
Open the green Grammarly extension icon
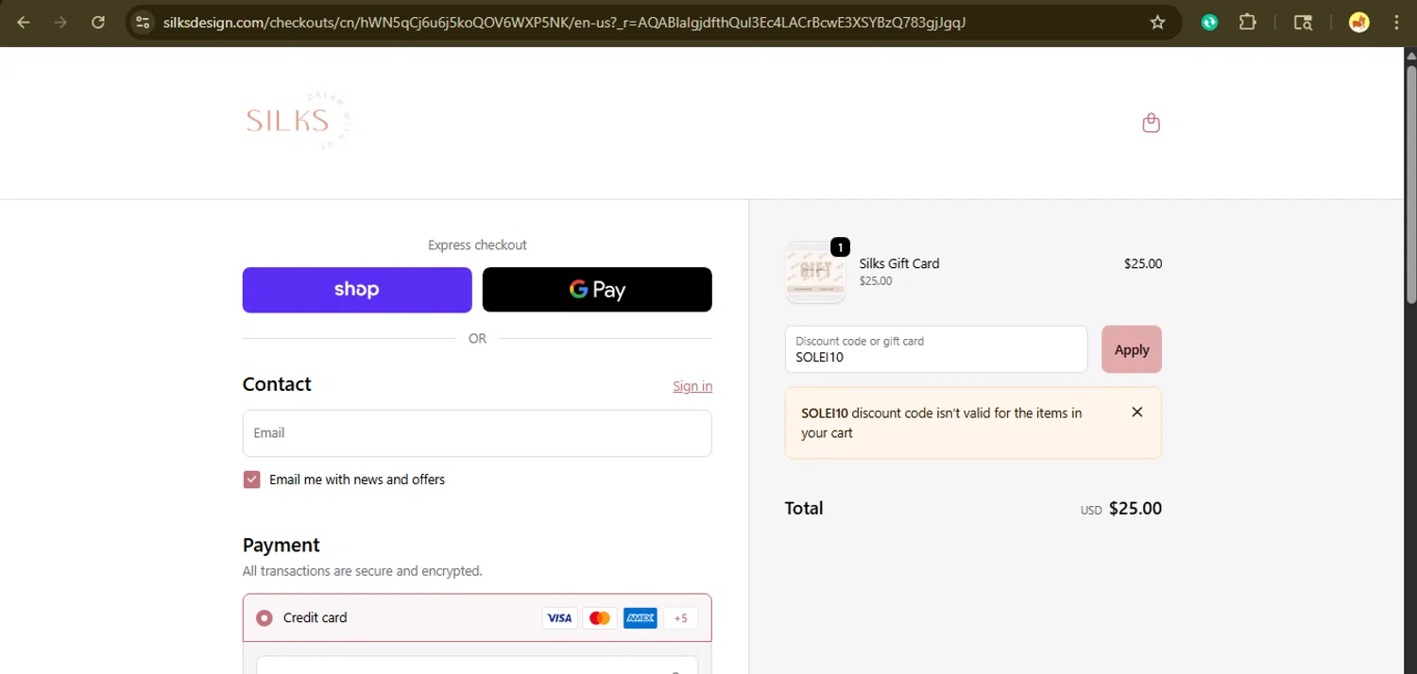coord(1209,23)
